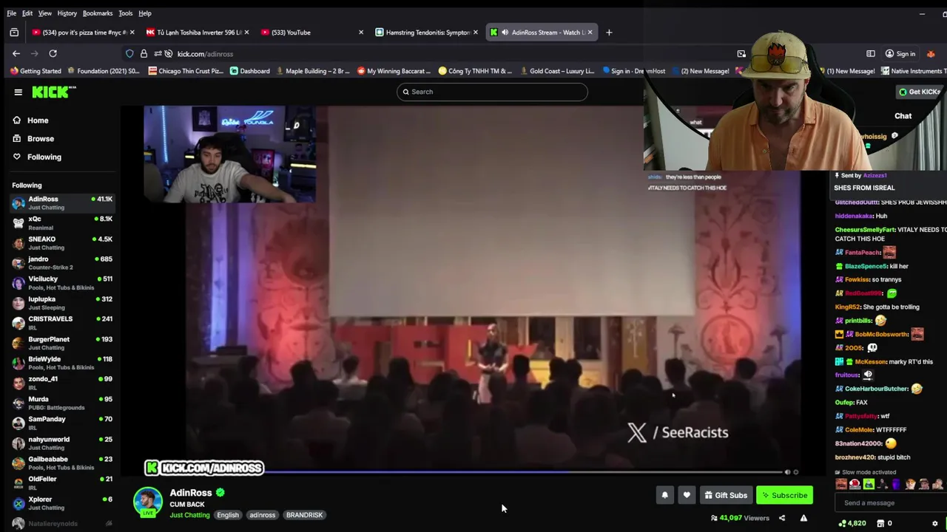
Task: Click the report warning triangle icon
Action: coord(803,518)
